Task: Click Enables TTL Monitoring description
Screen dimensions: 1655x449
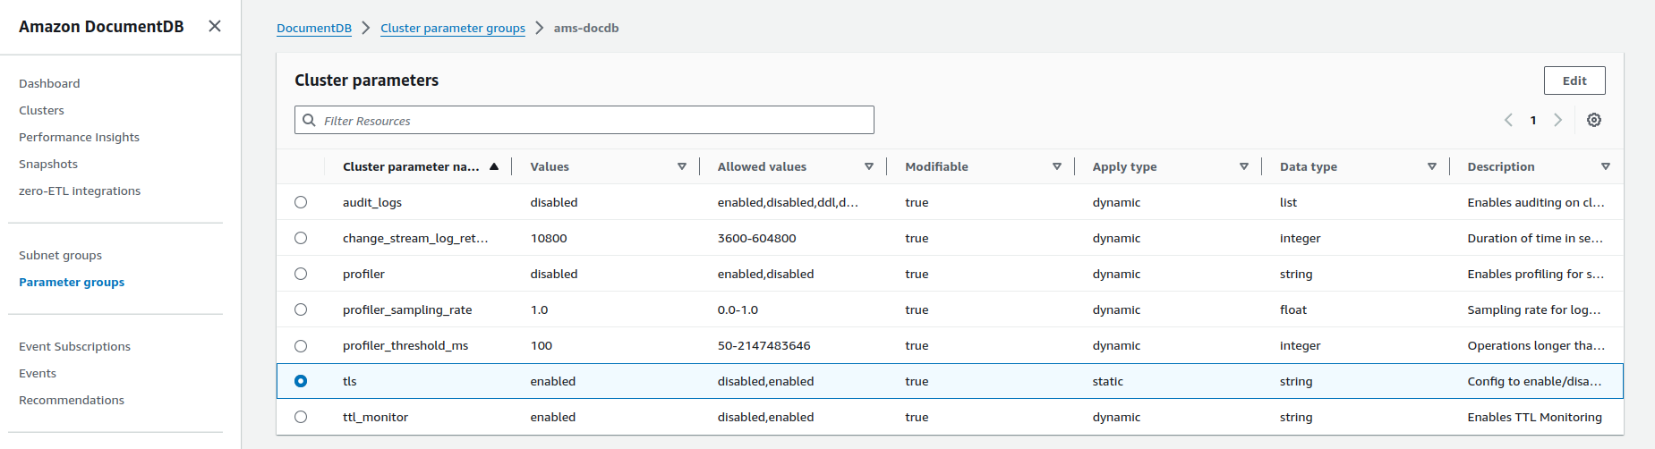Action: coord(1535,417)
